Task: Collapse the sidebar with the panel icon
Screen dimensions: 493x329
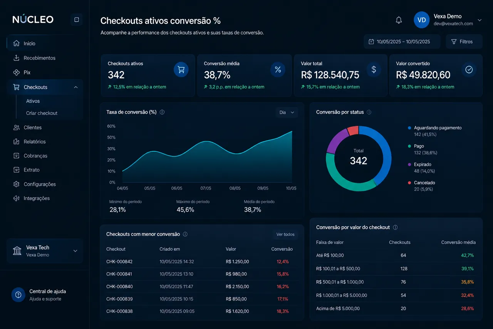Action: point(76,20)
